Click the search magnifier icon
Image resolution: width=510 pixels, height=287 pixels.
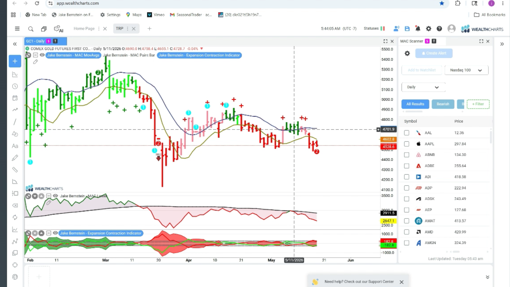[x=31, y=29]
